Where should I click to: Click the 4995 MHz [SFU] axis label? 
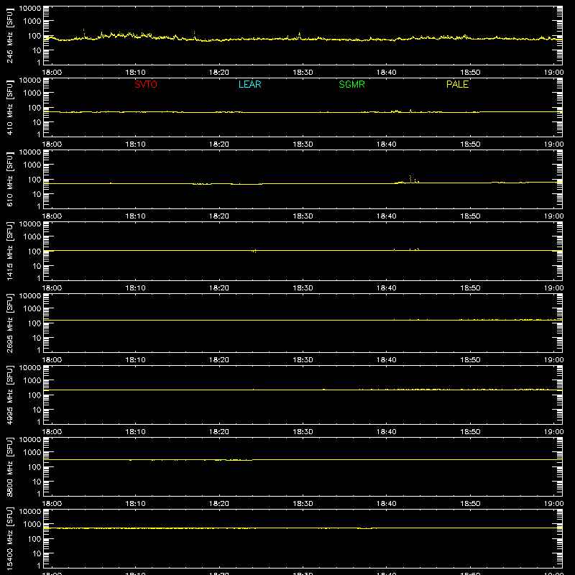tap(9, 395)
